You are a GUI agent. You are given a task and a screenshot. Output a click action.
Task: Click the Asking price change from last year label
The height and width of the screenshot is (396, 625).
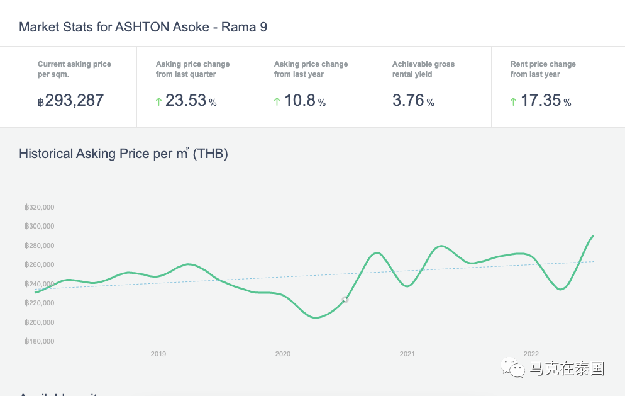point(311,69)
